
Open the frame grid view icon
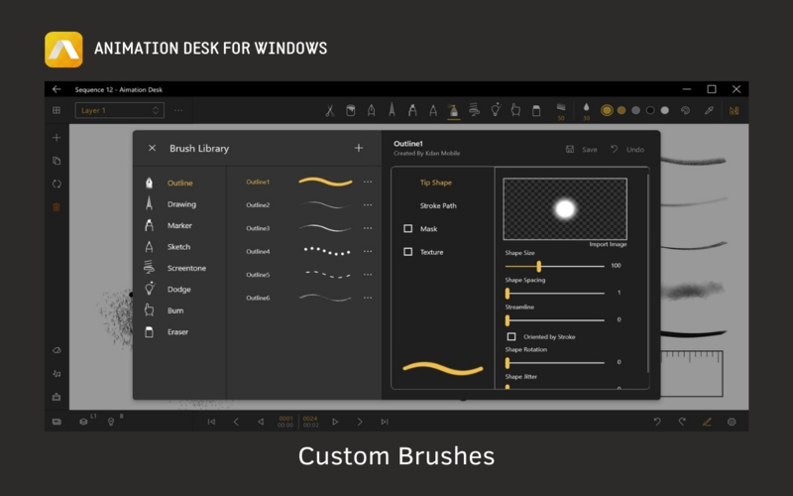pyautogui.click(x=57, y=110)
